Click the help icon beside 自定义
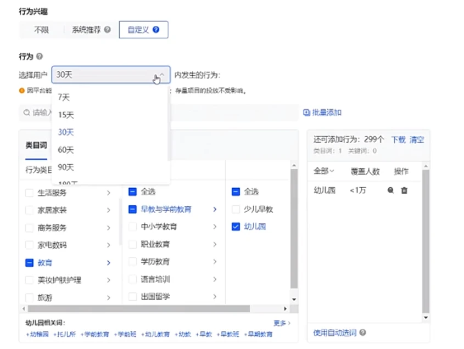 click(x=156, y=30)
